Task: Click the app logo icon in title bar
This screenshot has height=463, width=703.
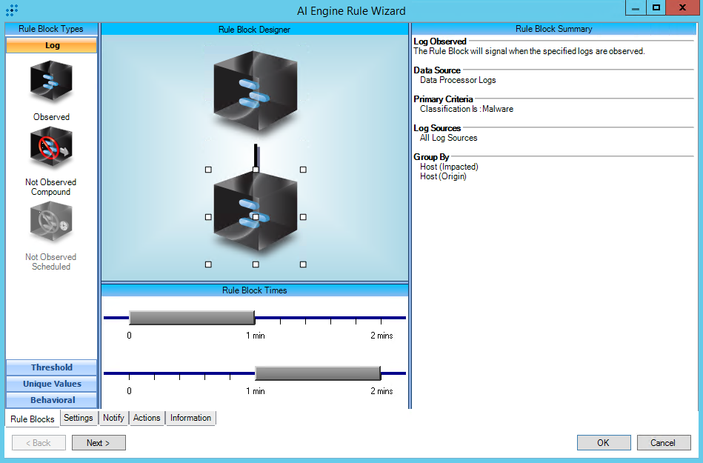Action: coord(12,10)
